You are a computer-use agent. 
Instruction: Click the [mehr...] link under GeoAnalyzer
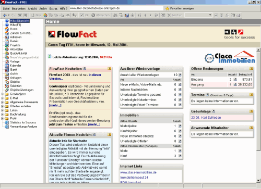click(x=55, y=105)
